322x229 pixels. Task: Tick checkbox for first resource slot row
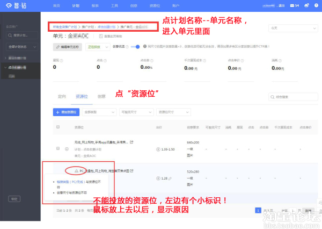coord(58,148)
